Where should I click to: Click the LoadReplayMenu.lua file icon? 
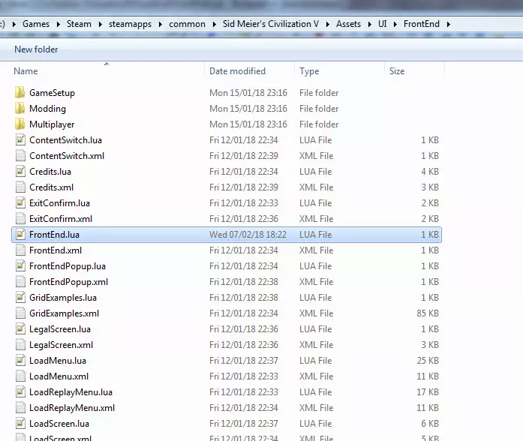coord(20,391)
